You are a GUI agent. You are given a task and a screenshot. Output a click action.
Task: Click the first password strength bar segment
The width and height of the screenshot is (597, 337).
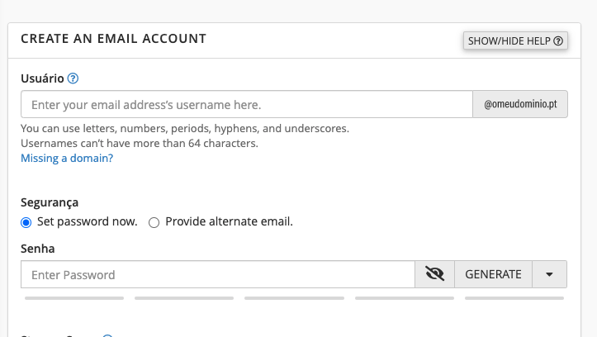74,297
